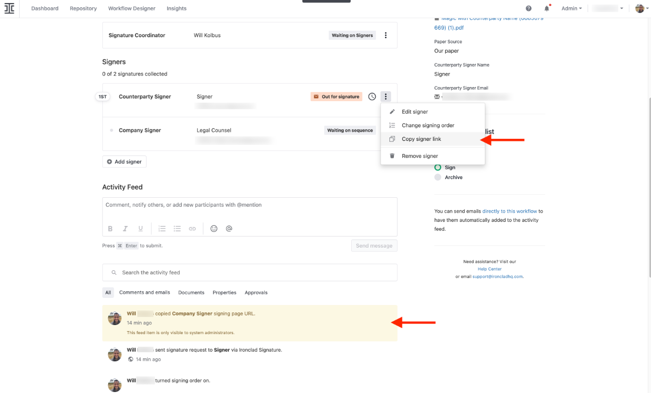Image resolution: width=651 pixels, height=393 pixels.
Task: Open signing history via the clock icon
Action: (x=372, y=96)
